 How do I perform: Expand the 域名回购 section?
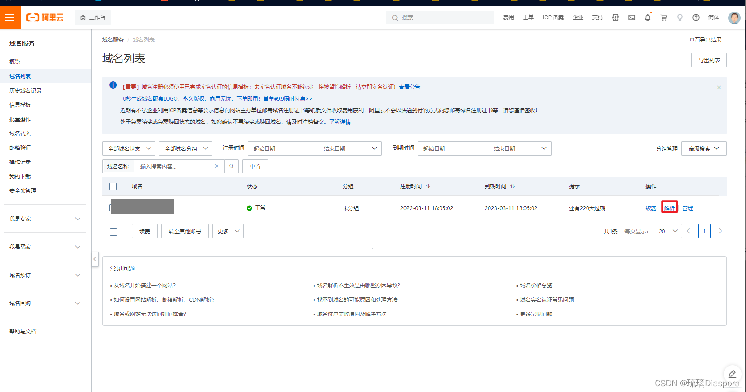coord(45,303)
